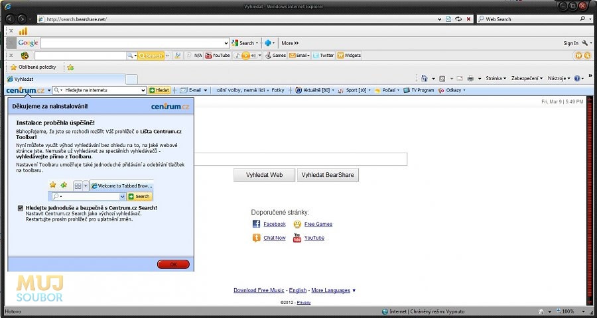
Task: Expand the Aktuálně [80] dropdown
Action: (333, 91)
